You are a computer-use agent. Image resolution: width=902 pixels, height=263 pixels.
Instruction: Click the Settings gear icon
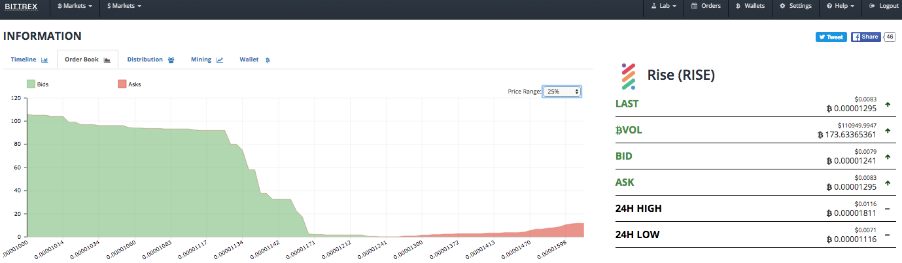click(783, 6)
